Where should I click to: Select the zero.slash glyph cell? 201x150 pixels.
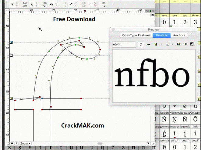point(164,144)
